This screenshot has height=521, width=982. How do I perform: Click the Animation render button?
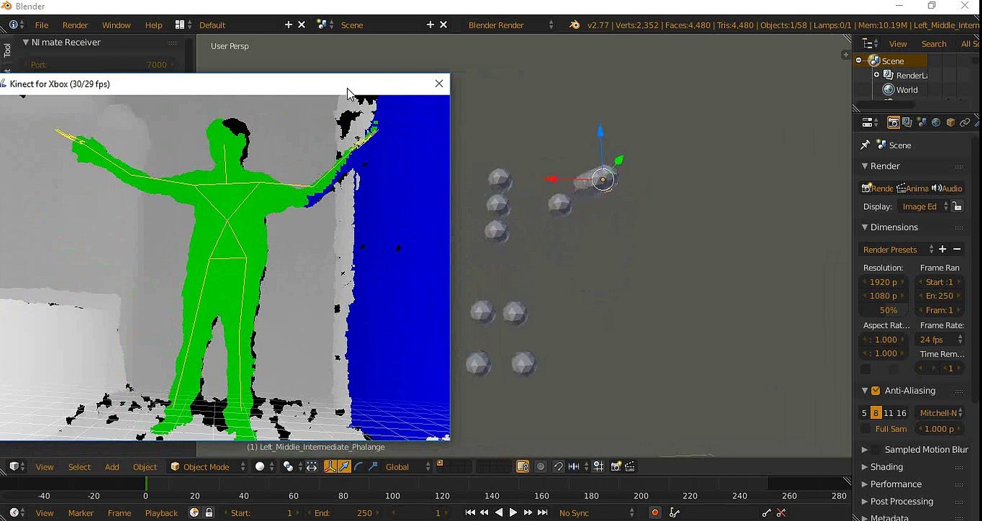click(912, 188)
